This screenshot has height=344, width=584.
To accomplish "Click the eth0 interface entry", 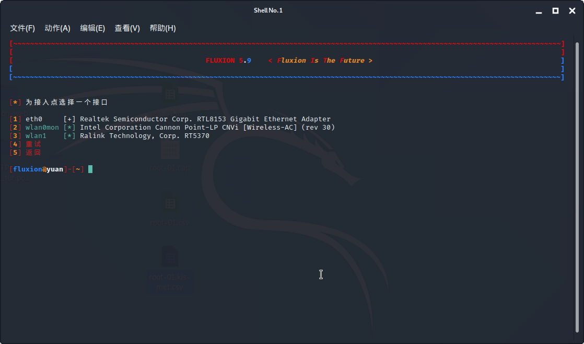I will click(34, 119).
